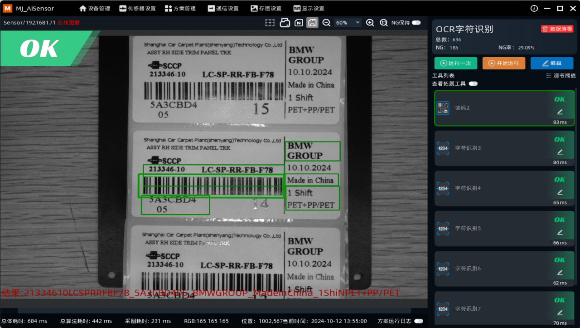Image resolution: width=580 pixels, height=328 pixels.
Task: Toggle the NG保持 switch
Action: (x=416, y=23)
